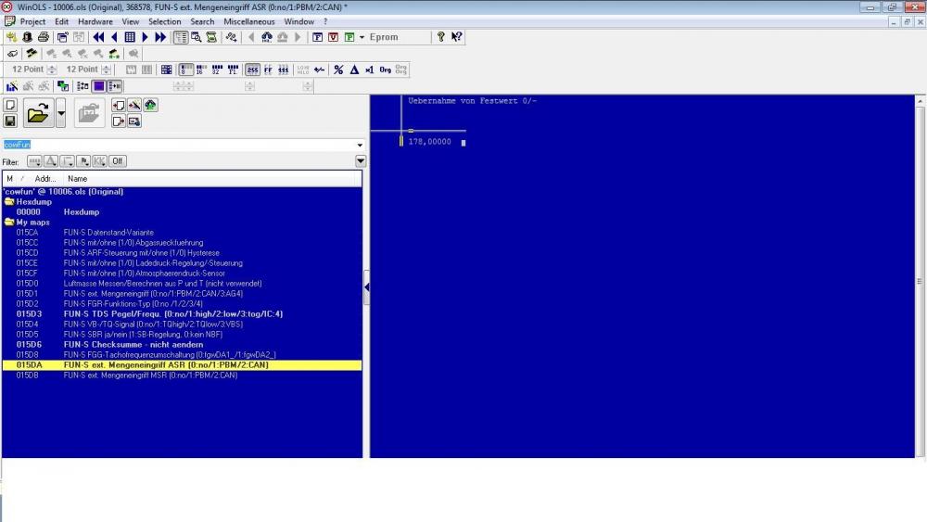The width and height of the screenshot is (927, 522).
Task: Toggle the 8-bit data width mode
Action: tap(185, 70)
